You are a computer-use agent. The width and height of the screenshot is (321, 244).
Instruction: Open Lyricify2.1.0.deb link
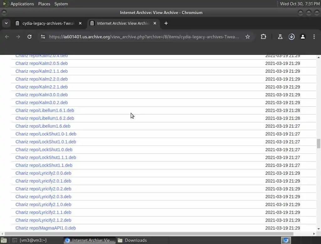[43, 204]
